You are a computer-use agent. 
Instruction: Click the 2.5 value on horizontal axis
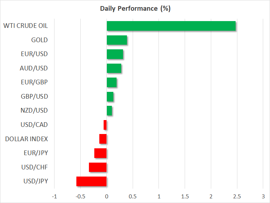[x=237, y=196]
